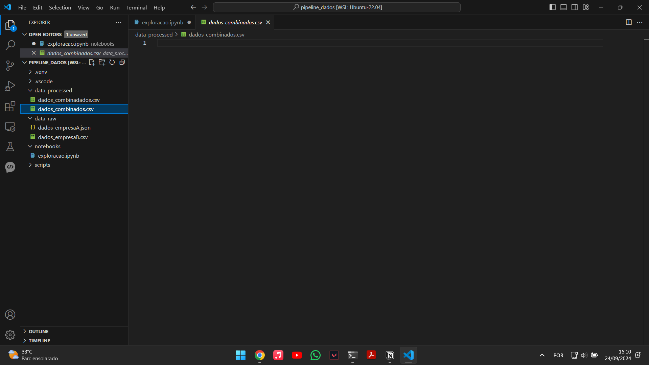Viewport: 649px width, 365px height.
Task: Open the Run and Debug view
Action: coord(10,86)
